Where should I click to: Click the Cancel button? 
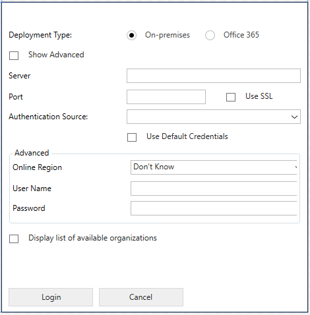pos(141,297)
